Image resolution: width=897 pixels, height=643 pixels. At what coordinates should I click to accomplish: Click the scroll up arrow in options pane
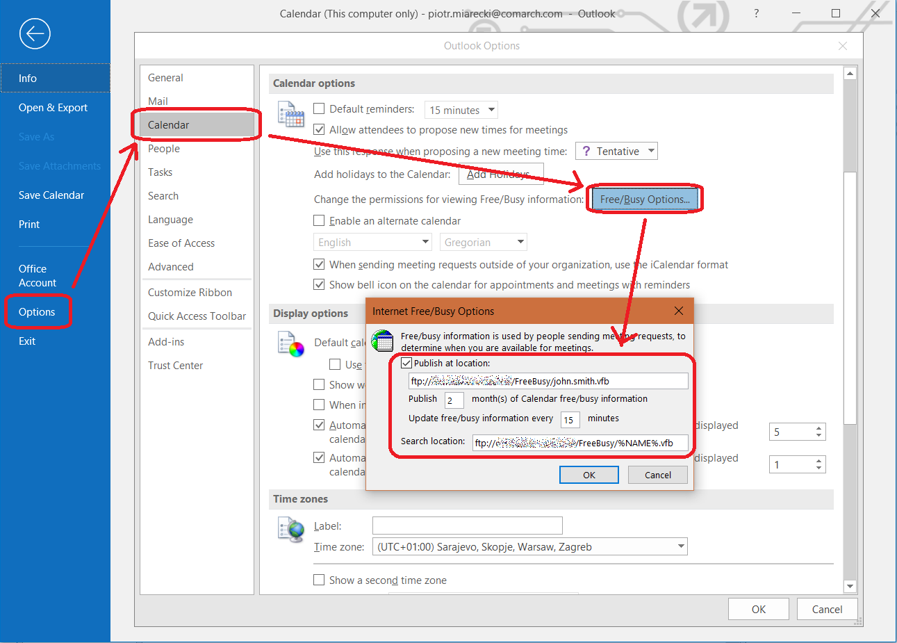(x=850, y=73)
